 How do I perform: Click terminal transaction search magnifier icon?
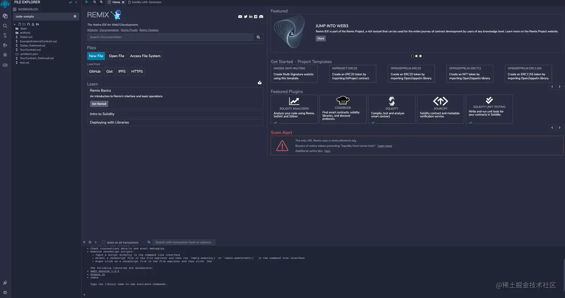coord(149,242)
